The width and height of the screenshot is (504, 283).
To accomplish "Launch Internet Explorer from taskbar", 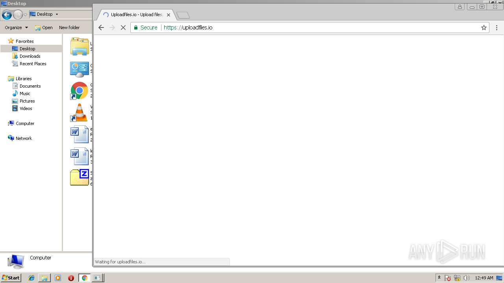I will point(31,278).
